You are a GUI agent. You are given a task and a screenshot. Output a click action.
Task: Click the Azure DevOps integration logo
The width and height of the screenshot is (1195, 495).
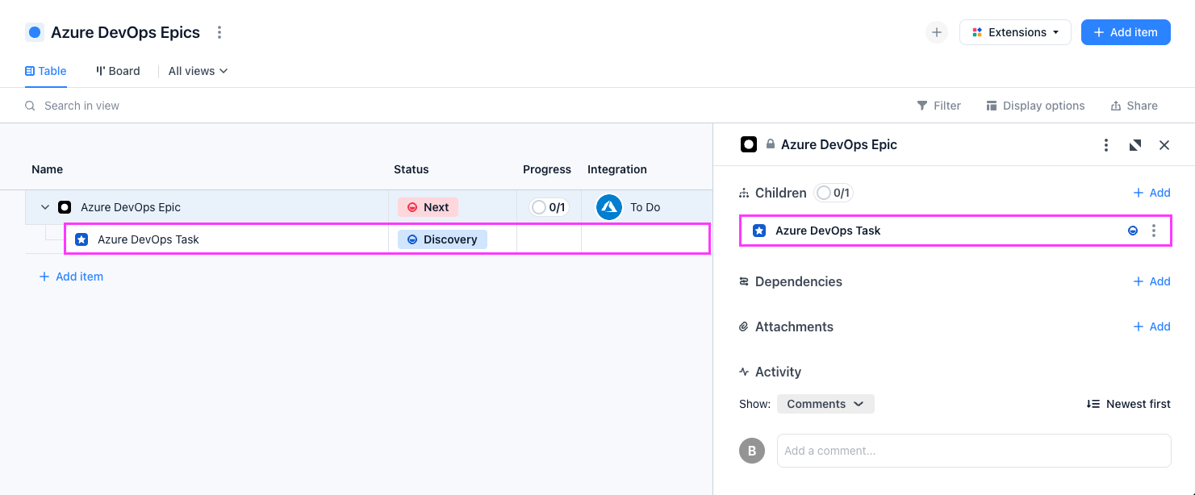tap(609, 207)
